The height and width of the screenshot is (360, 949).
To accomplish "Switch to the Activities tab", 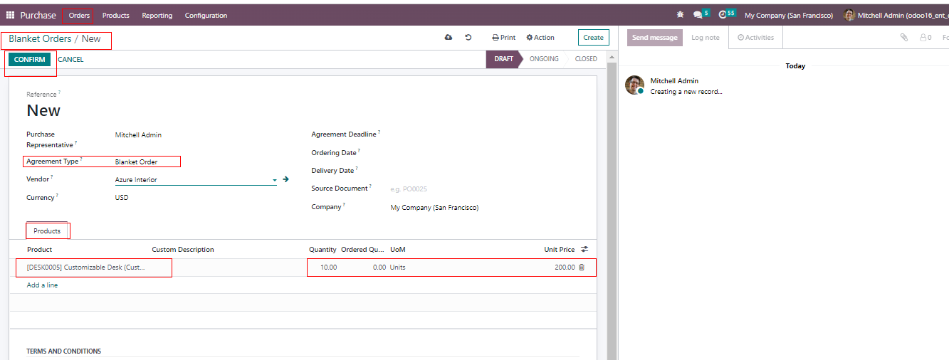I will coord(755,38).
